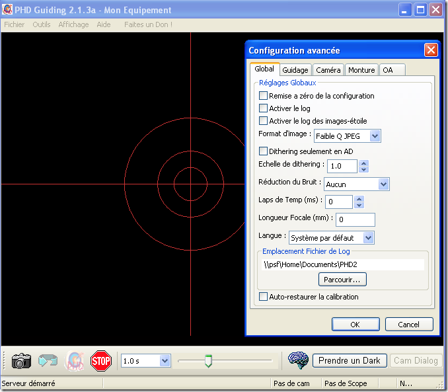
Task: Click the PHD guide target icon
Action: point(74,360)
